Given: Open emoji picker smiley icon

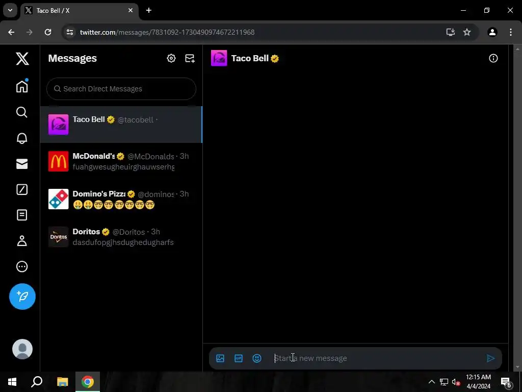Looking at the screenshot, I should tap(257, 358).
